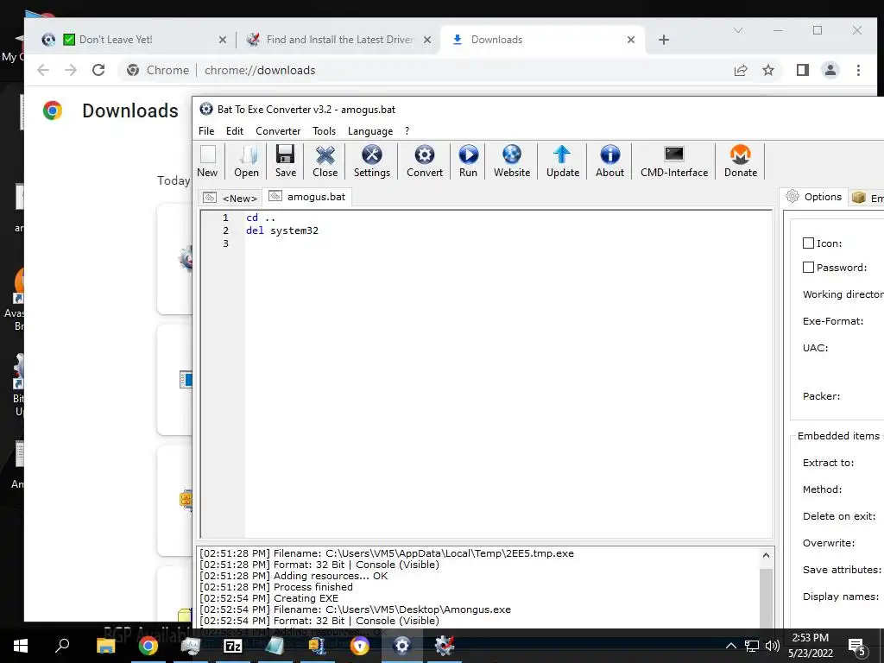Open the File menu
Viewport: 884px width, 663px height.
click(206, 131)
